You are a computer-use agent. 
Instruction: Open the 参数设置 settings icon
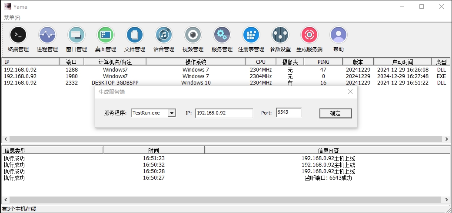(x=280, y=35)
